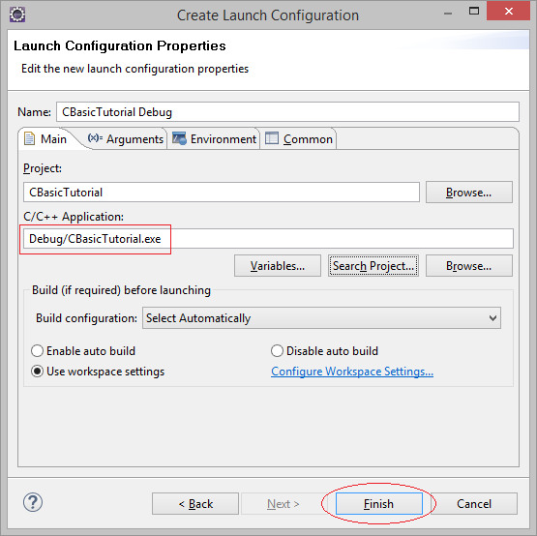Select Enable auto build radio button
The height and width of the screenshot is (536, 537).
click(37, 351)
